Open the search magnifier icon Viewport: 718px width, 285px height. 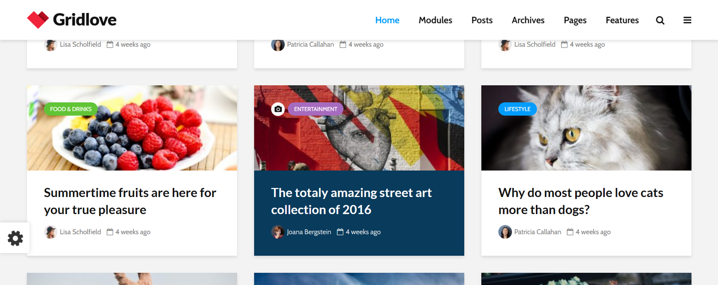660,20
